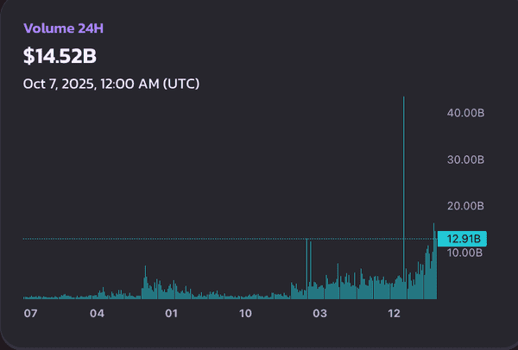Select the 10 x-axis tick label
This screenshot has height=350, width=518.
tap(246, 312)
